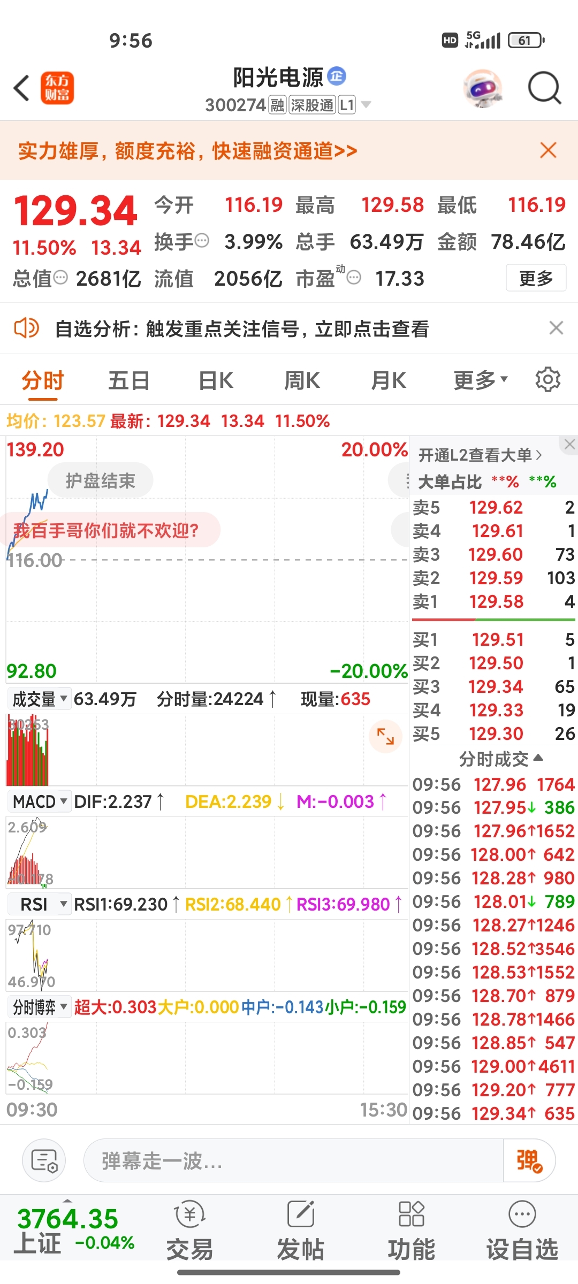This screenshot has width=578, height=1284.
Task: Tap the back arrow icon
Action: 22,88
